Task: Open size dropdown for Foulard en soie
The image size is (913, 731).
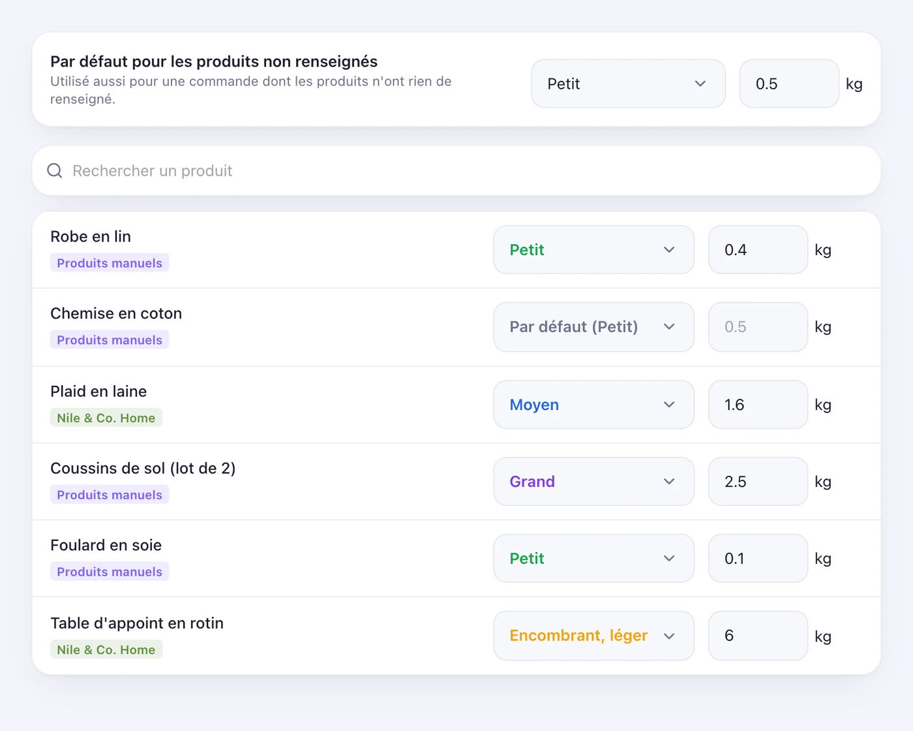Action: (x=593, y=559)
